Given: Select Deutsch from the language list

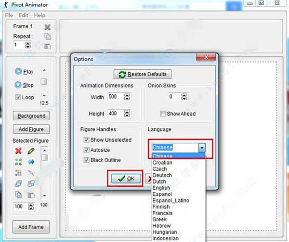Looking at the screenshot, I should point(178,175).
